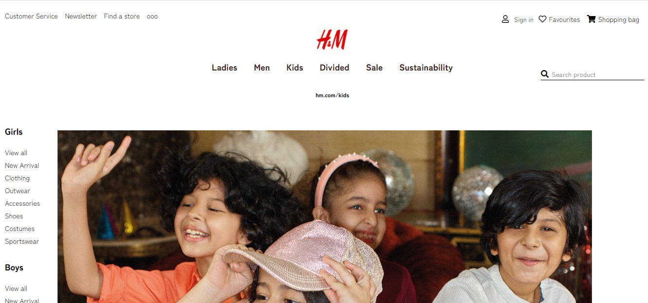Click the hm.com/kids breadcrumb
This screenshot has height=303, width=648.
coord(332,95)
